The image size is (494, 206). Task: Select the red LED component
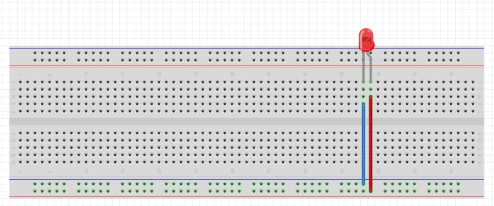[366, 40]
